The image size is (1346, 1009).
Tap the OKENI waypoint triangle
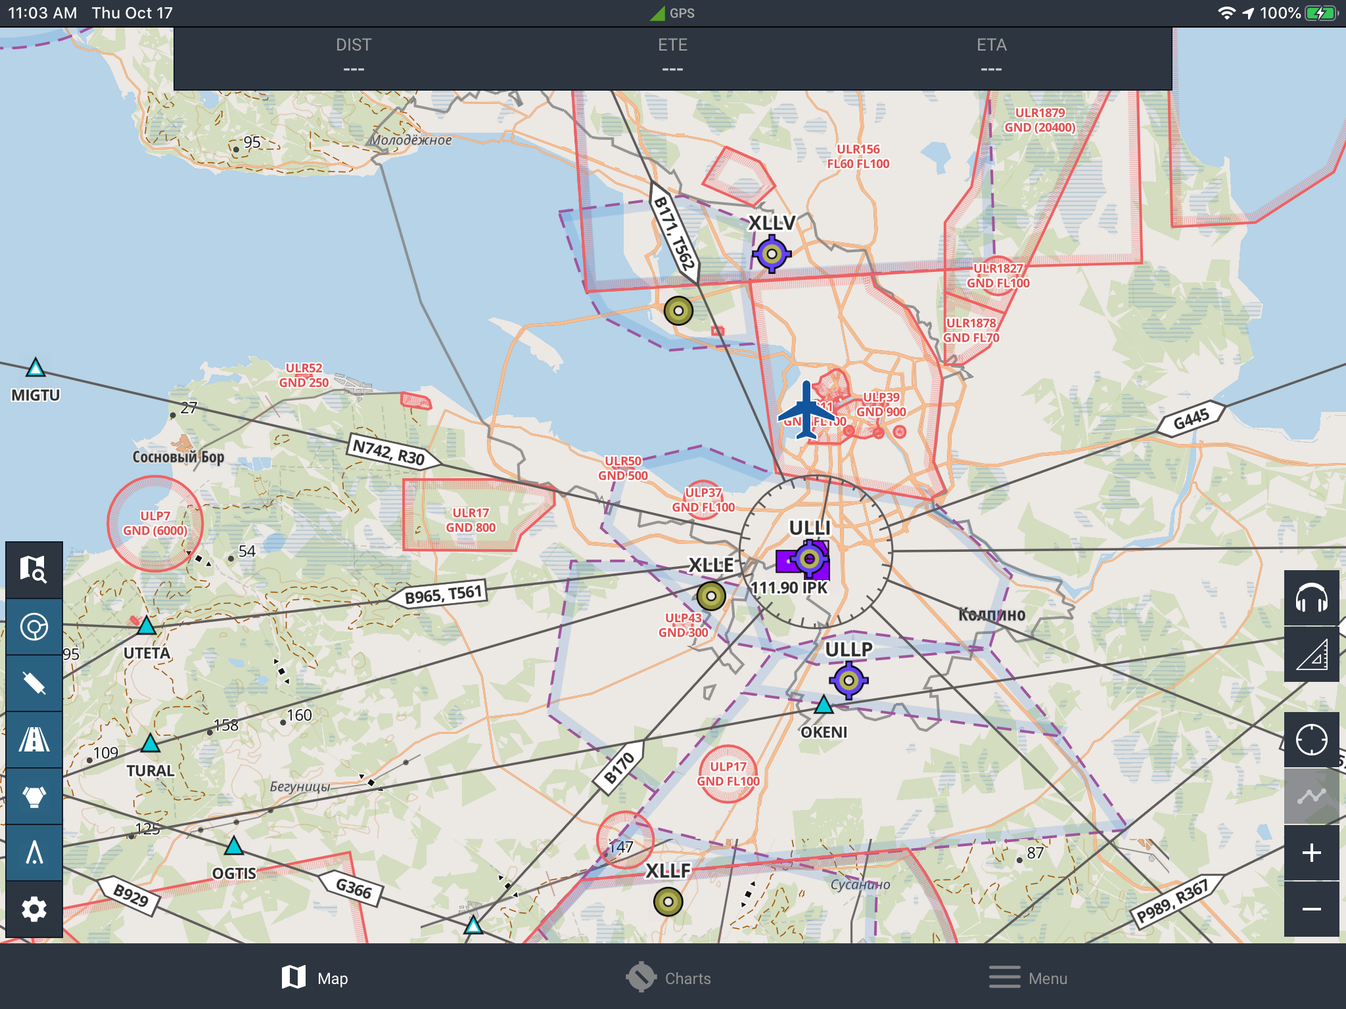[x=824, y=706]
